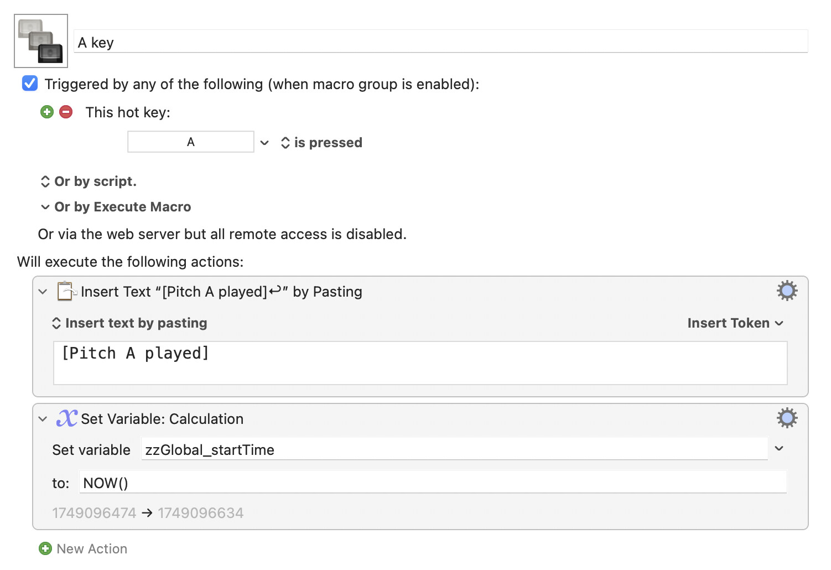Click the Set Variable X icon
This screenshot has width=831, height=570.
coord(66,418)
